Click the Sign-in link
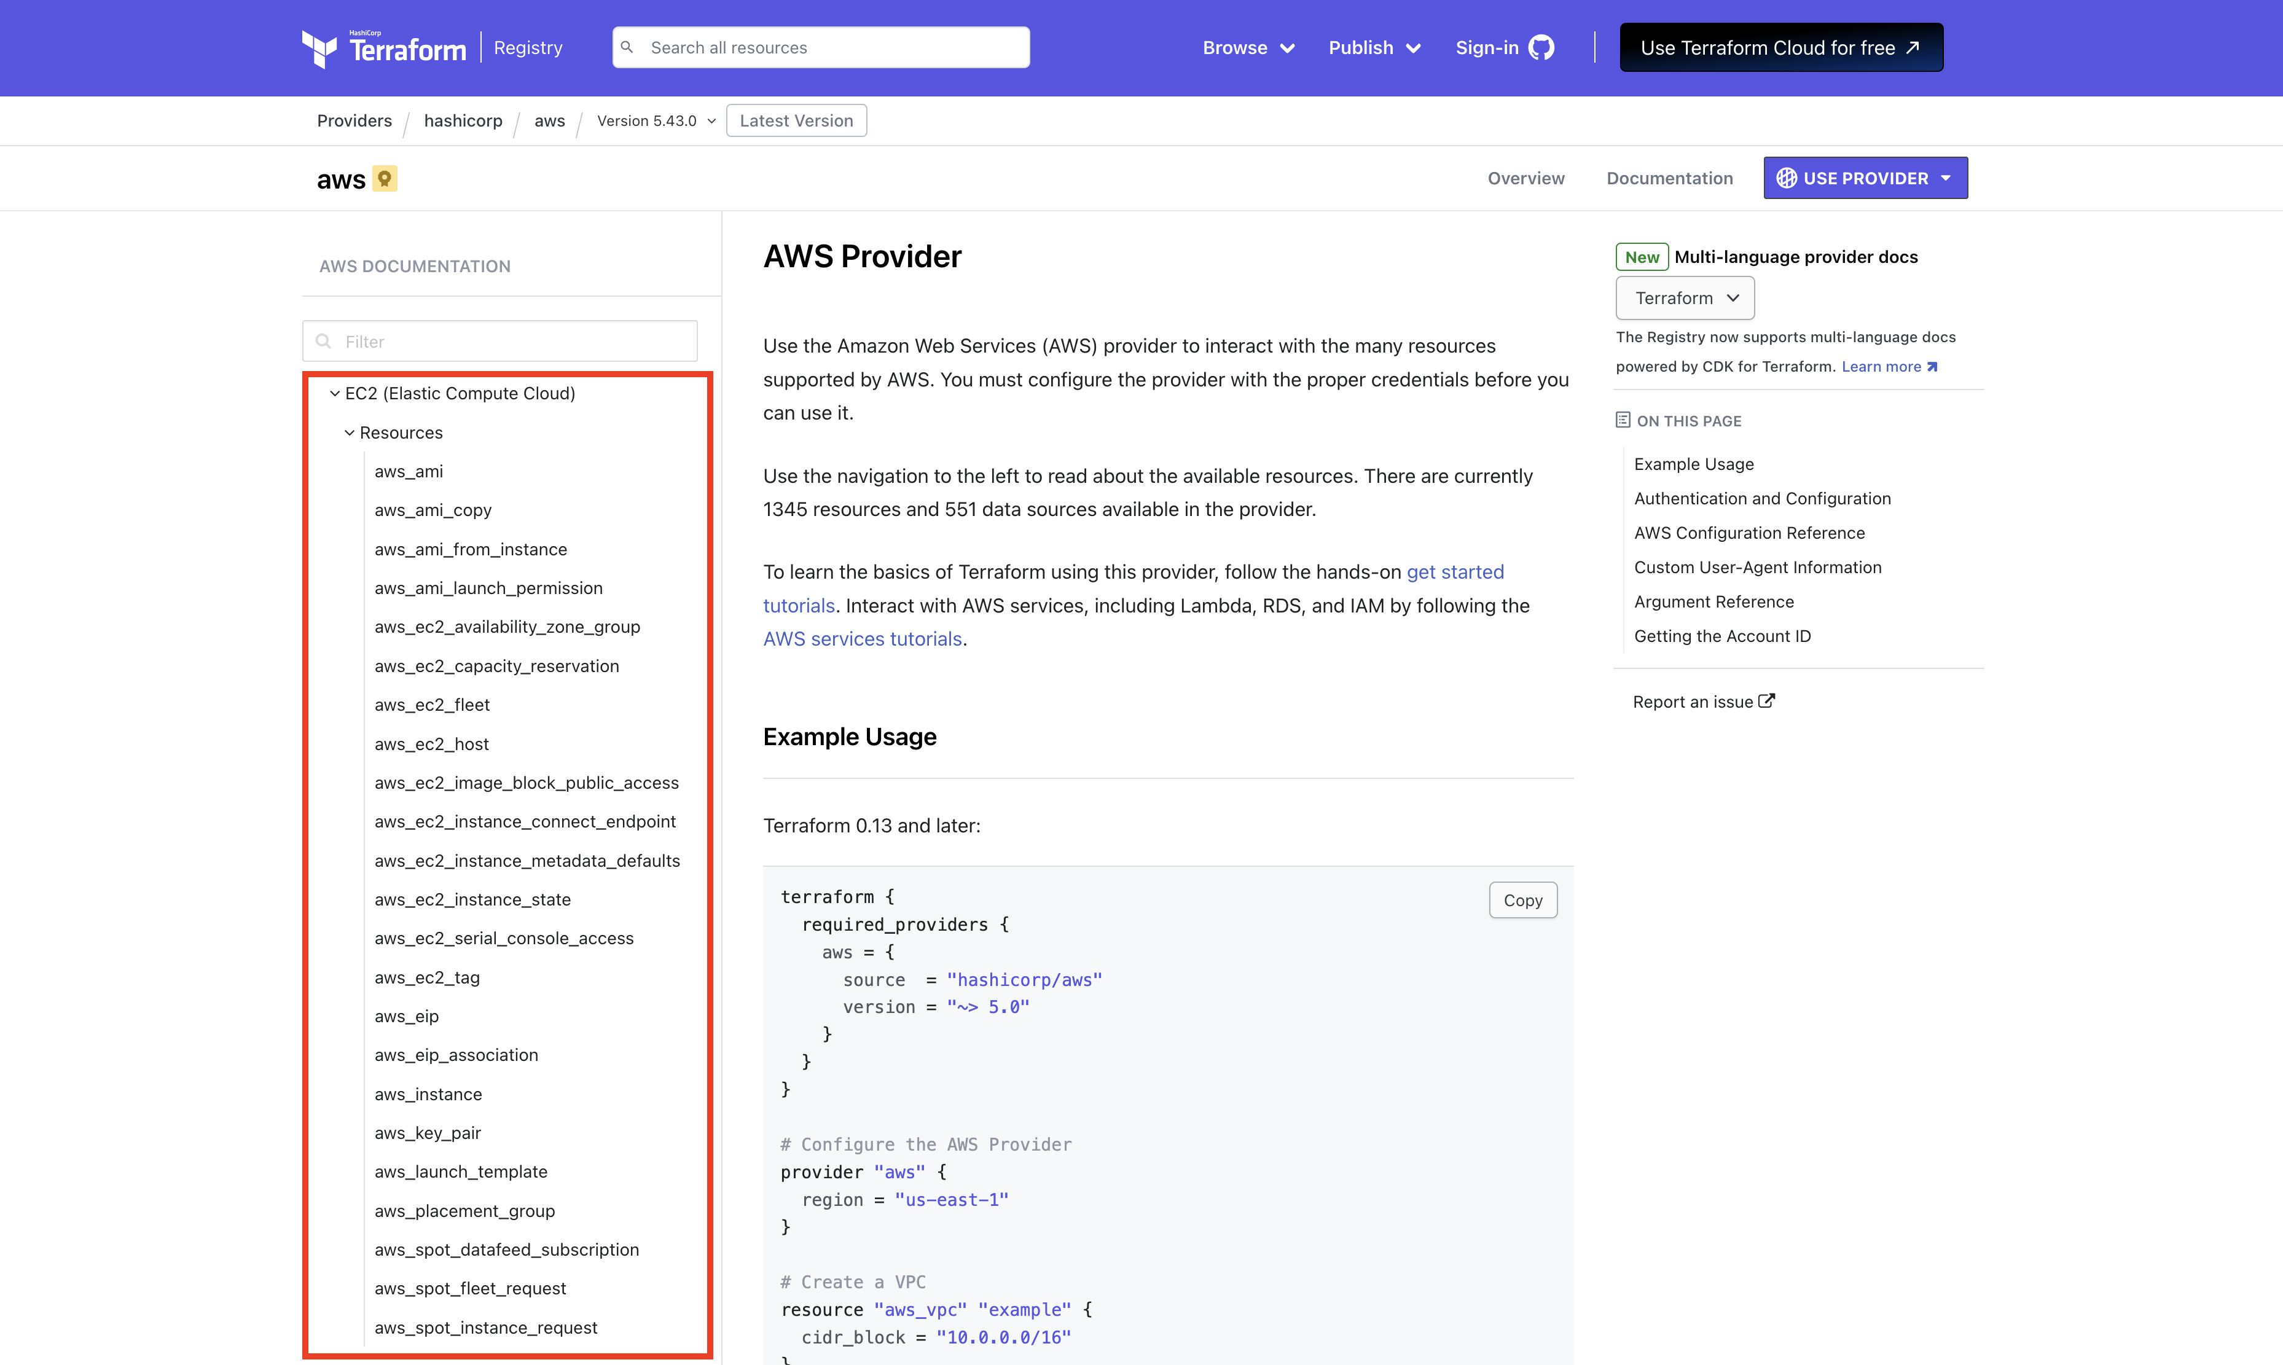 pyautogui.click(x=1486, y=48)
